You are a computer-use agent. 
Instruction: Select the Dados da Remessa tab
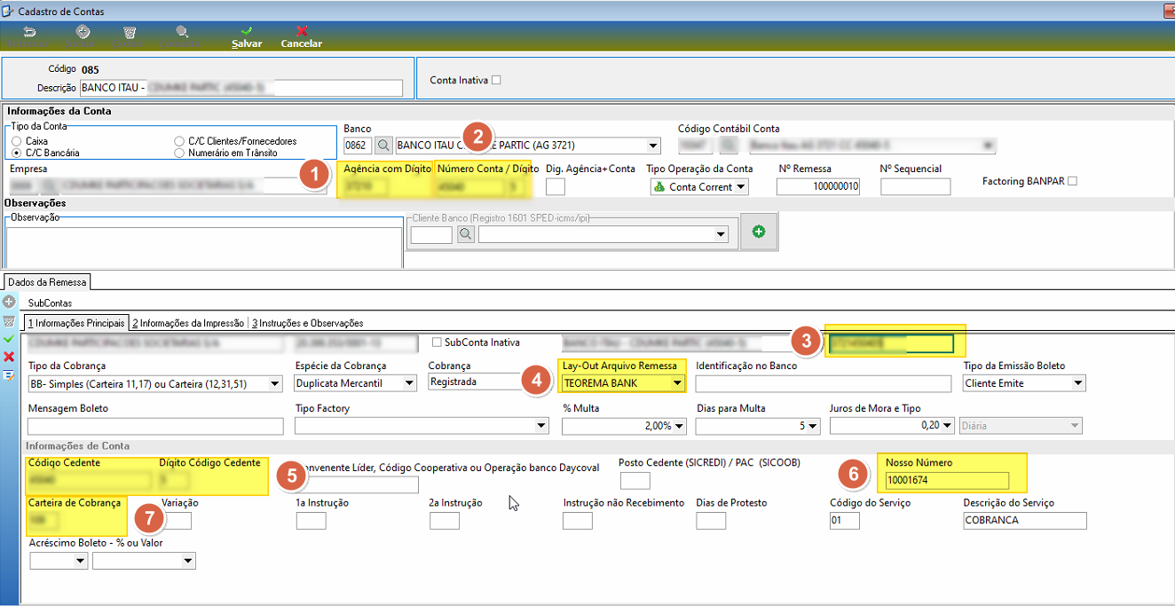(x=47, y=282)
